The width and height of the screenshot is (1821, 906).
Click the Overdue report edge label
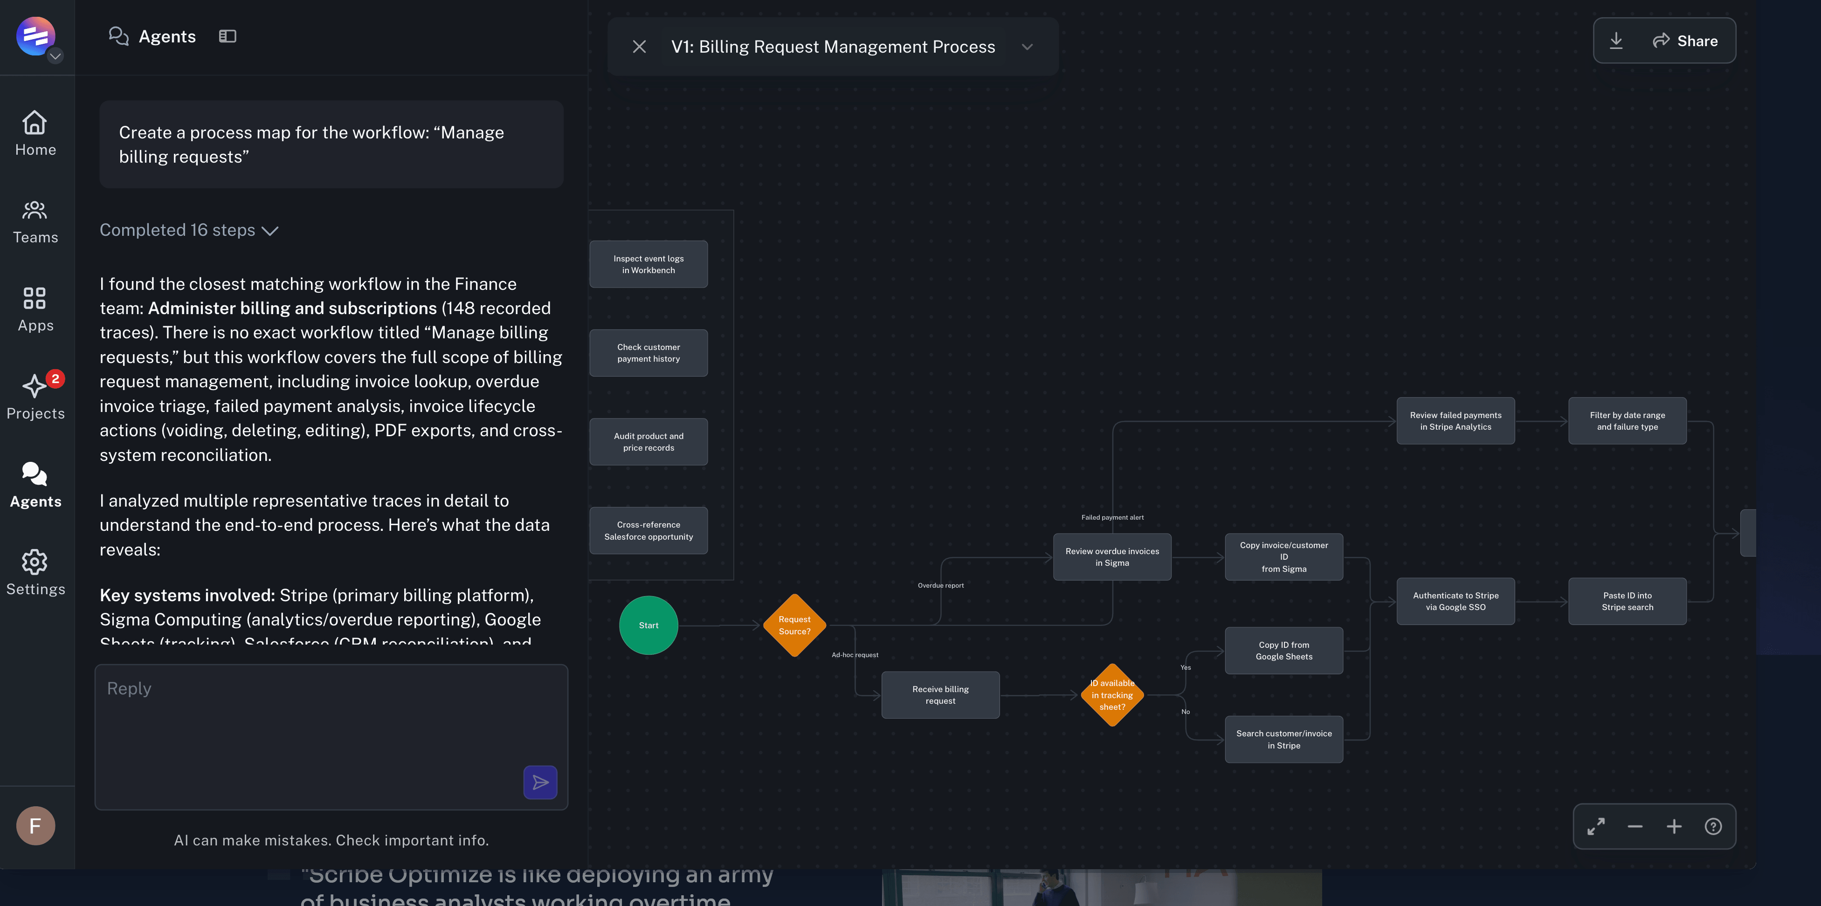tap(940, 585)
